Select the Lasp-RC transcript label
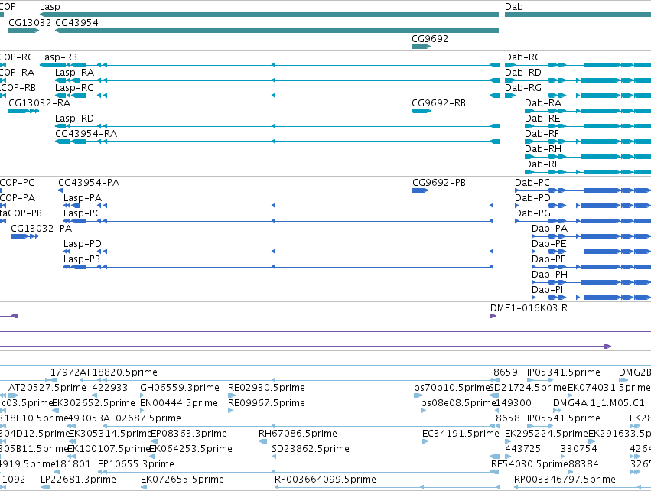 click(74, 88)
